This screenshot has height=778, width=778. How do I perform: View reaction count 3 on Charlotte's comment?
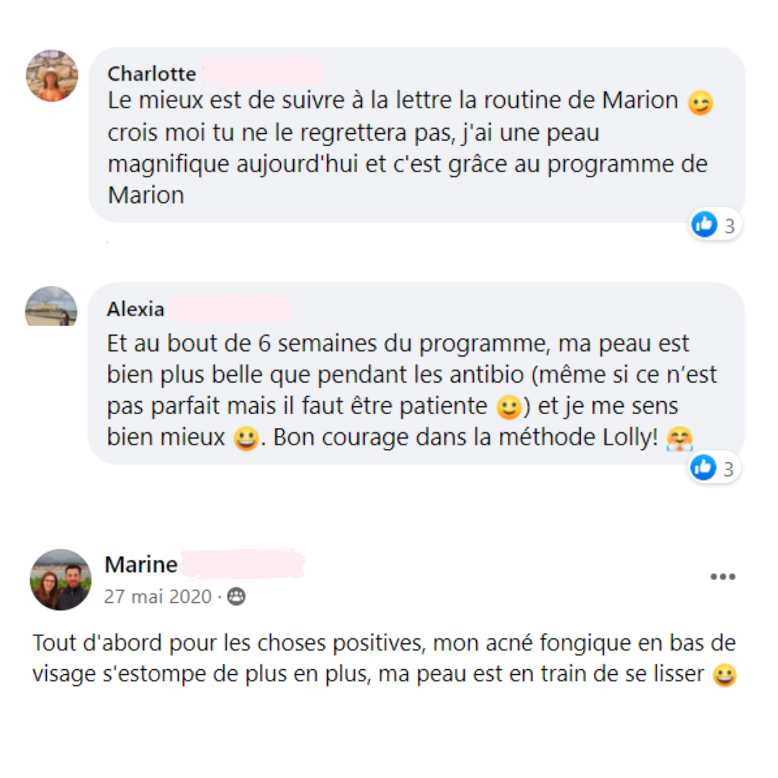click(729, 226)
